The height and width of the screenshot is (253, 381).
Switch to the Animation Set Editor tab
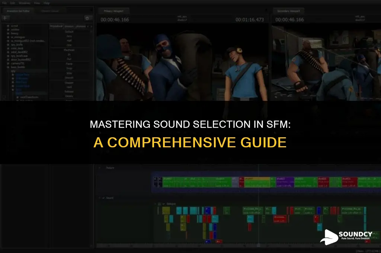click(18, 11)
